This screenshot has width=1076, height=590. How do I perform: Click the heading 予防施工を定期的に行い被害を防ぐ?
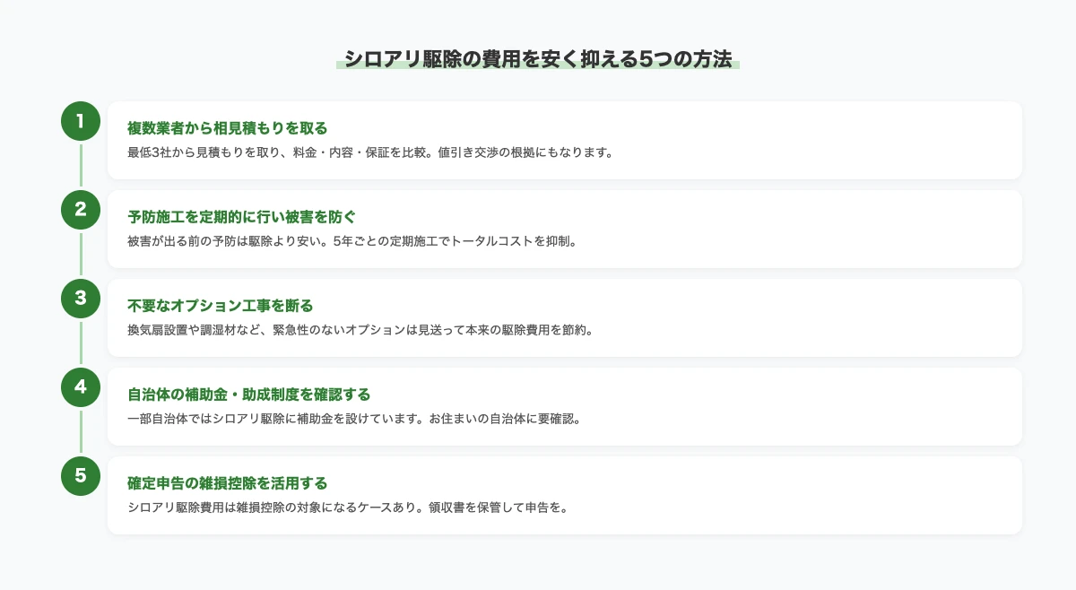(242, 216)
